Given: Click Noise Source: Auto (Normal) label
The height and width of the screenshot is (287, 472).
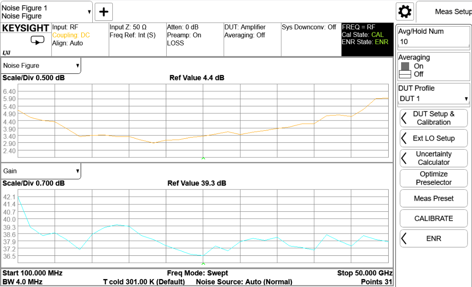Looking at the screenshot, I should 244,282.
